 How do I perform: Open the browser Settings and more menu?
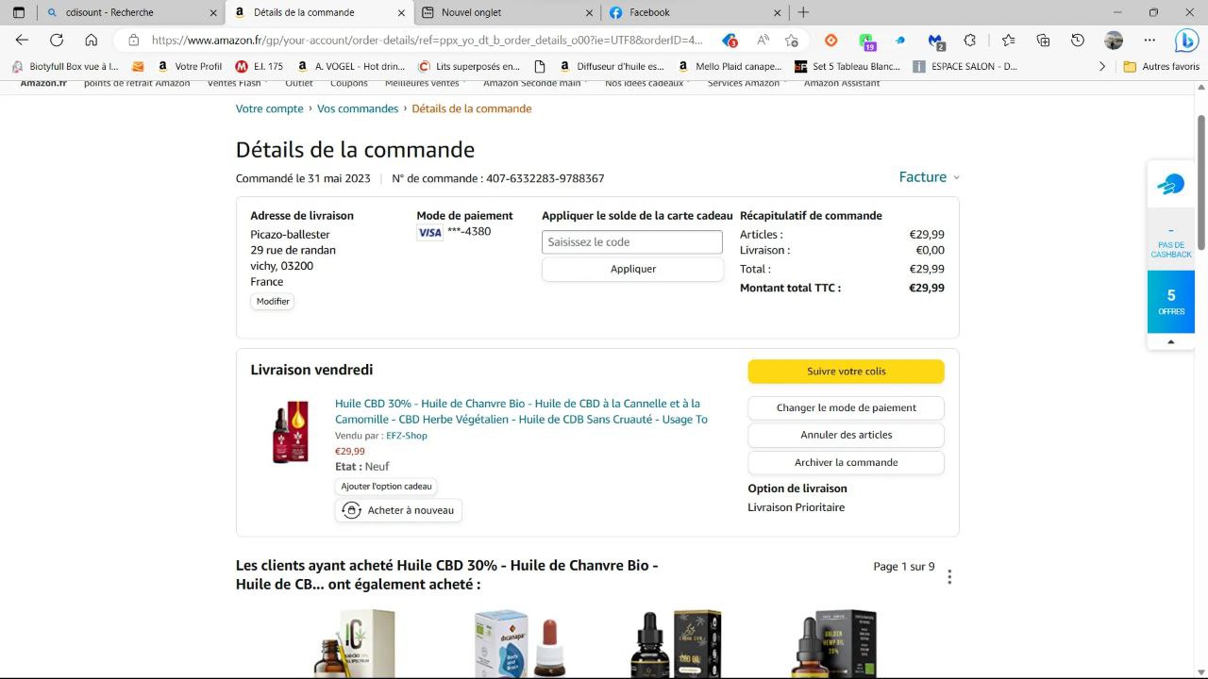click(x=1149, y=41)
